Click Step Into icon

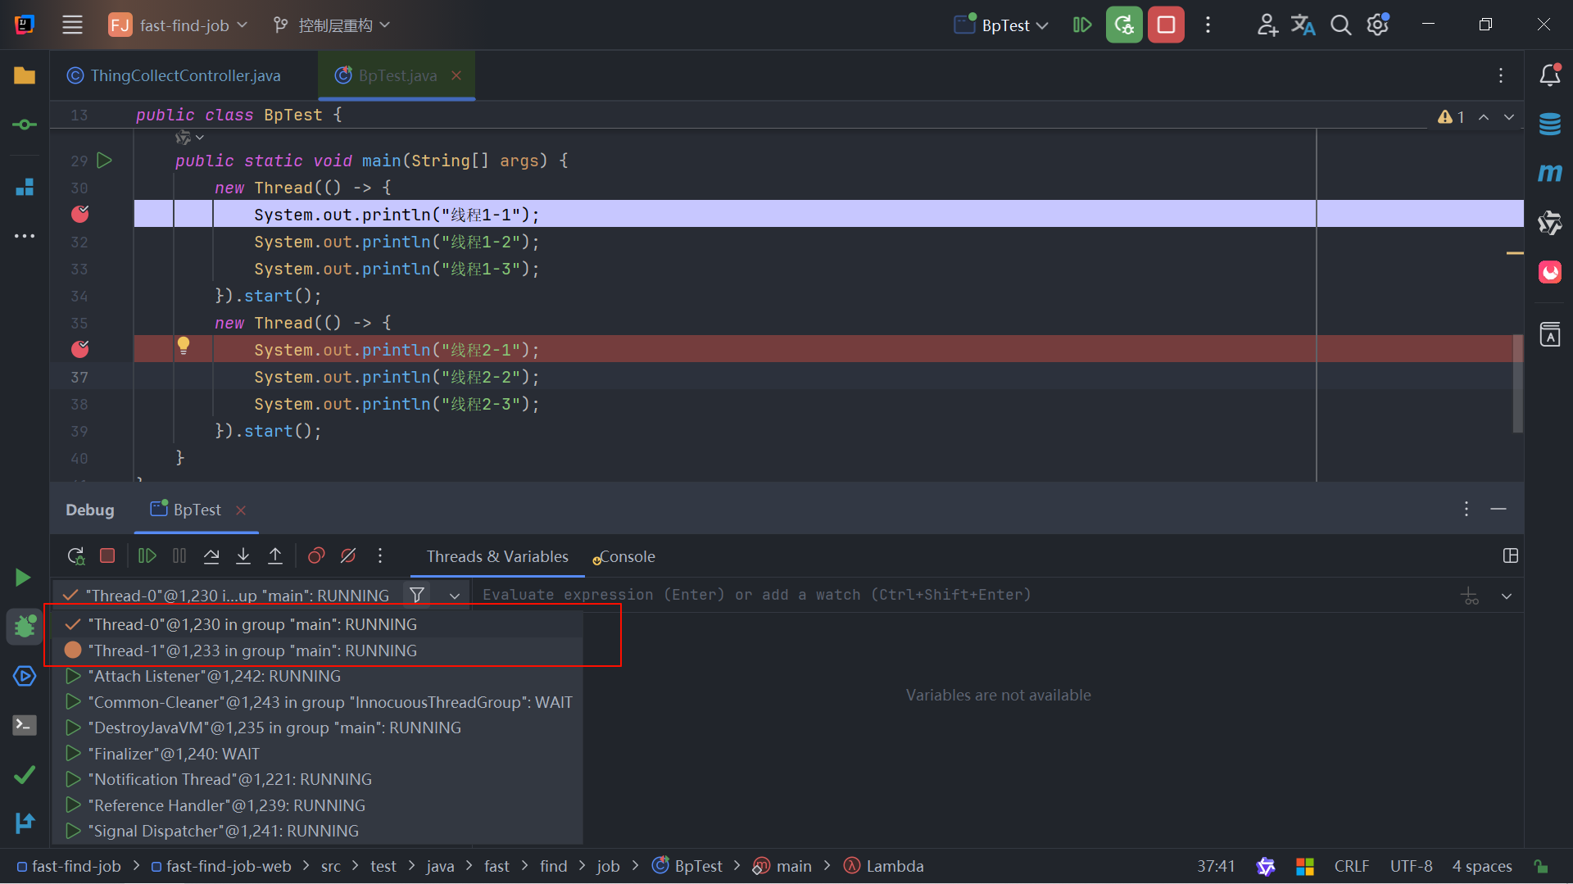click(243, 556)
